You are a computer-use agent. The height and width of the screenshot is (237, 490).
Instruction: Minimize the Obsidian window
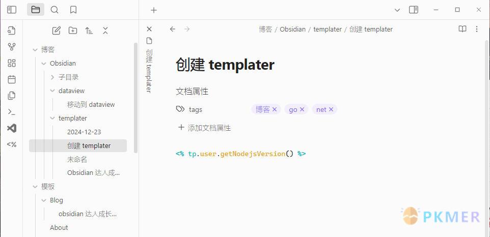pos(436,10)
